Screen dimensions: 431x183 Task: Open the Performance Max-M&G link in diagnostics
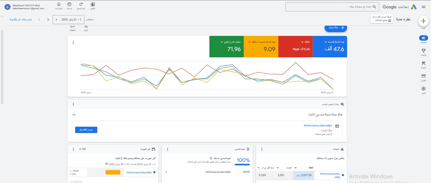(x=318, y=126)
